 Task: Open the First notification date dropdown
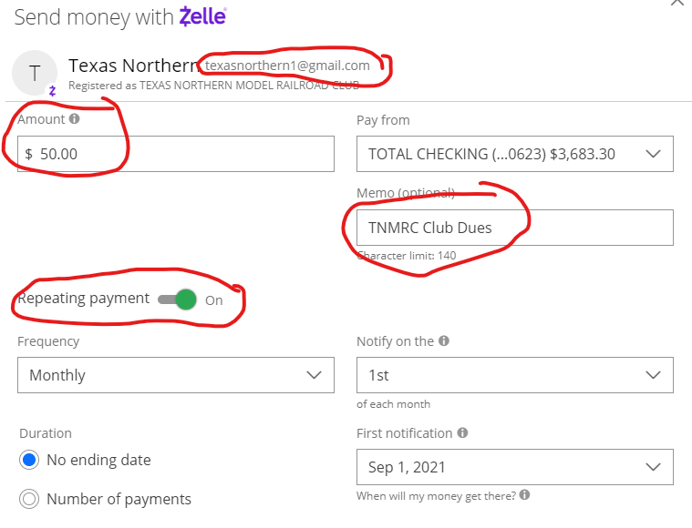click(x=514, y=467)
